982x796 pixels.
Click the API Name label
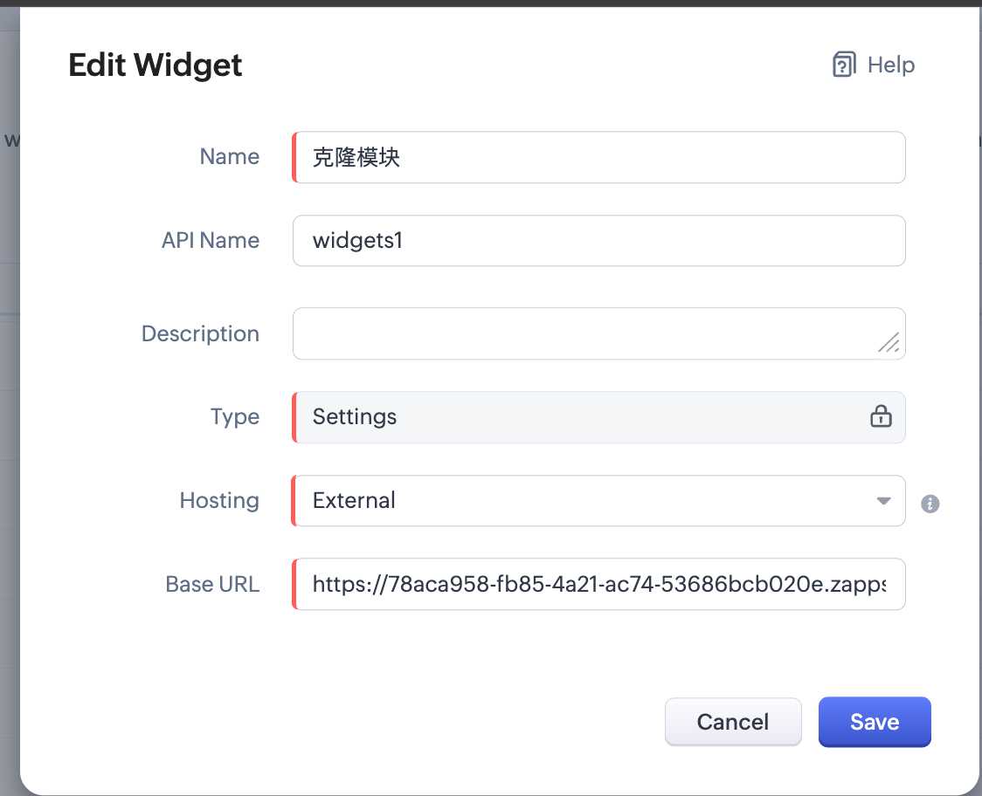(211, 241)
